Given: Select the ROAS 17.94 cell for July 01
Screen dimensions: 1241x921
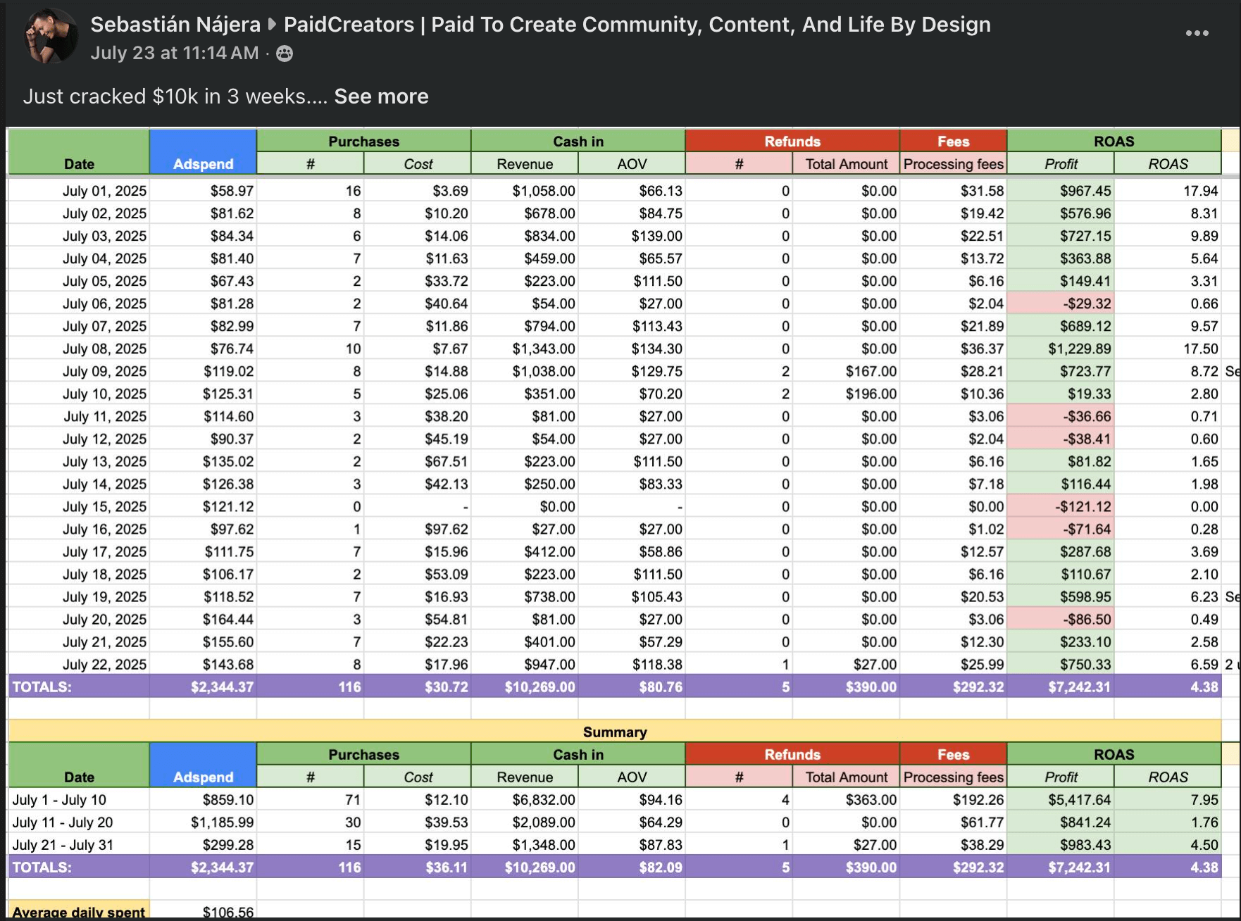Looking at the screenshot, I should pos(1167,191).
